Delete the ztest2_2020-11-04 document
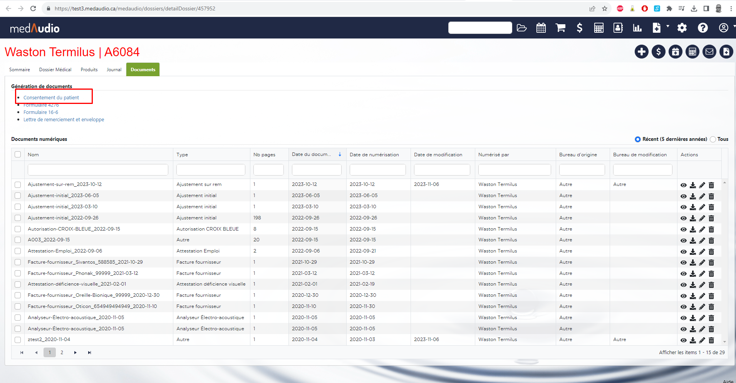 click(x=711, y=340)
